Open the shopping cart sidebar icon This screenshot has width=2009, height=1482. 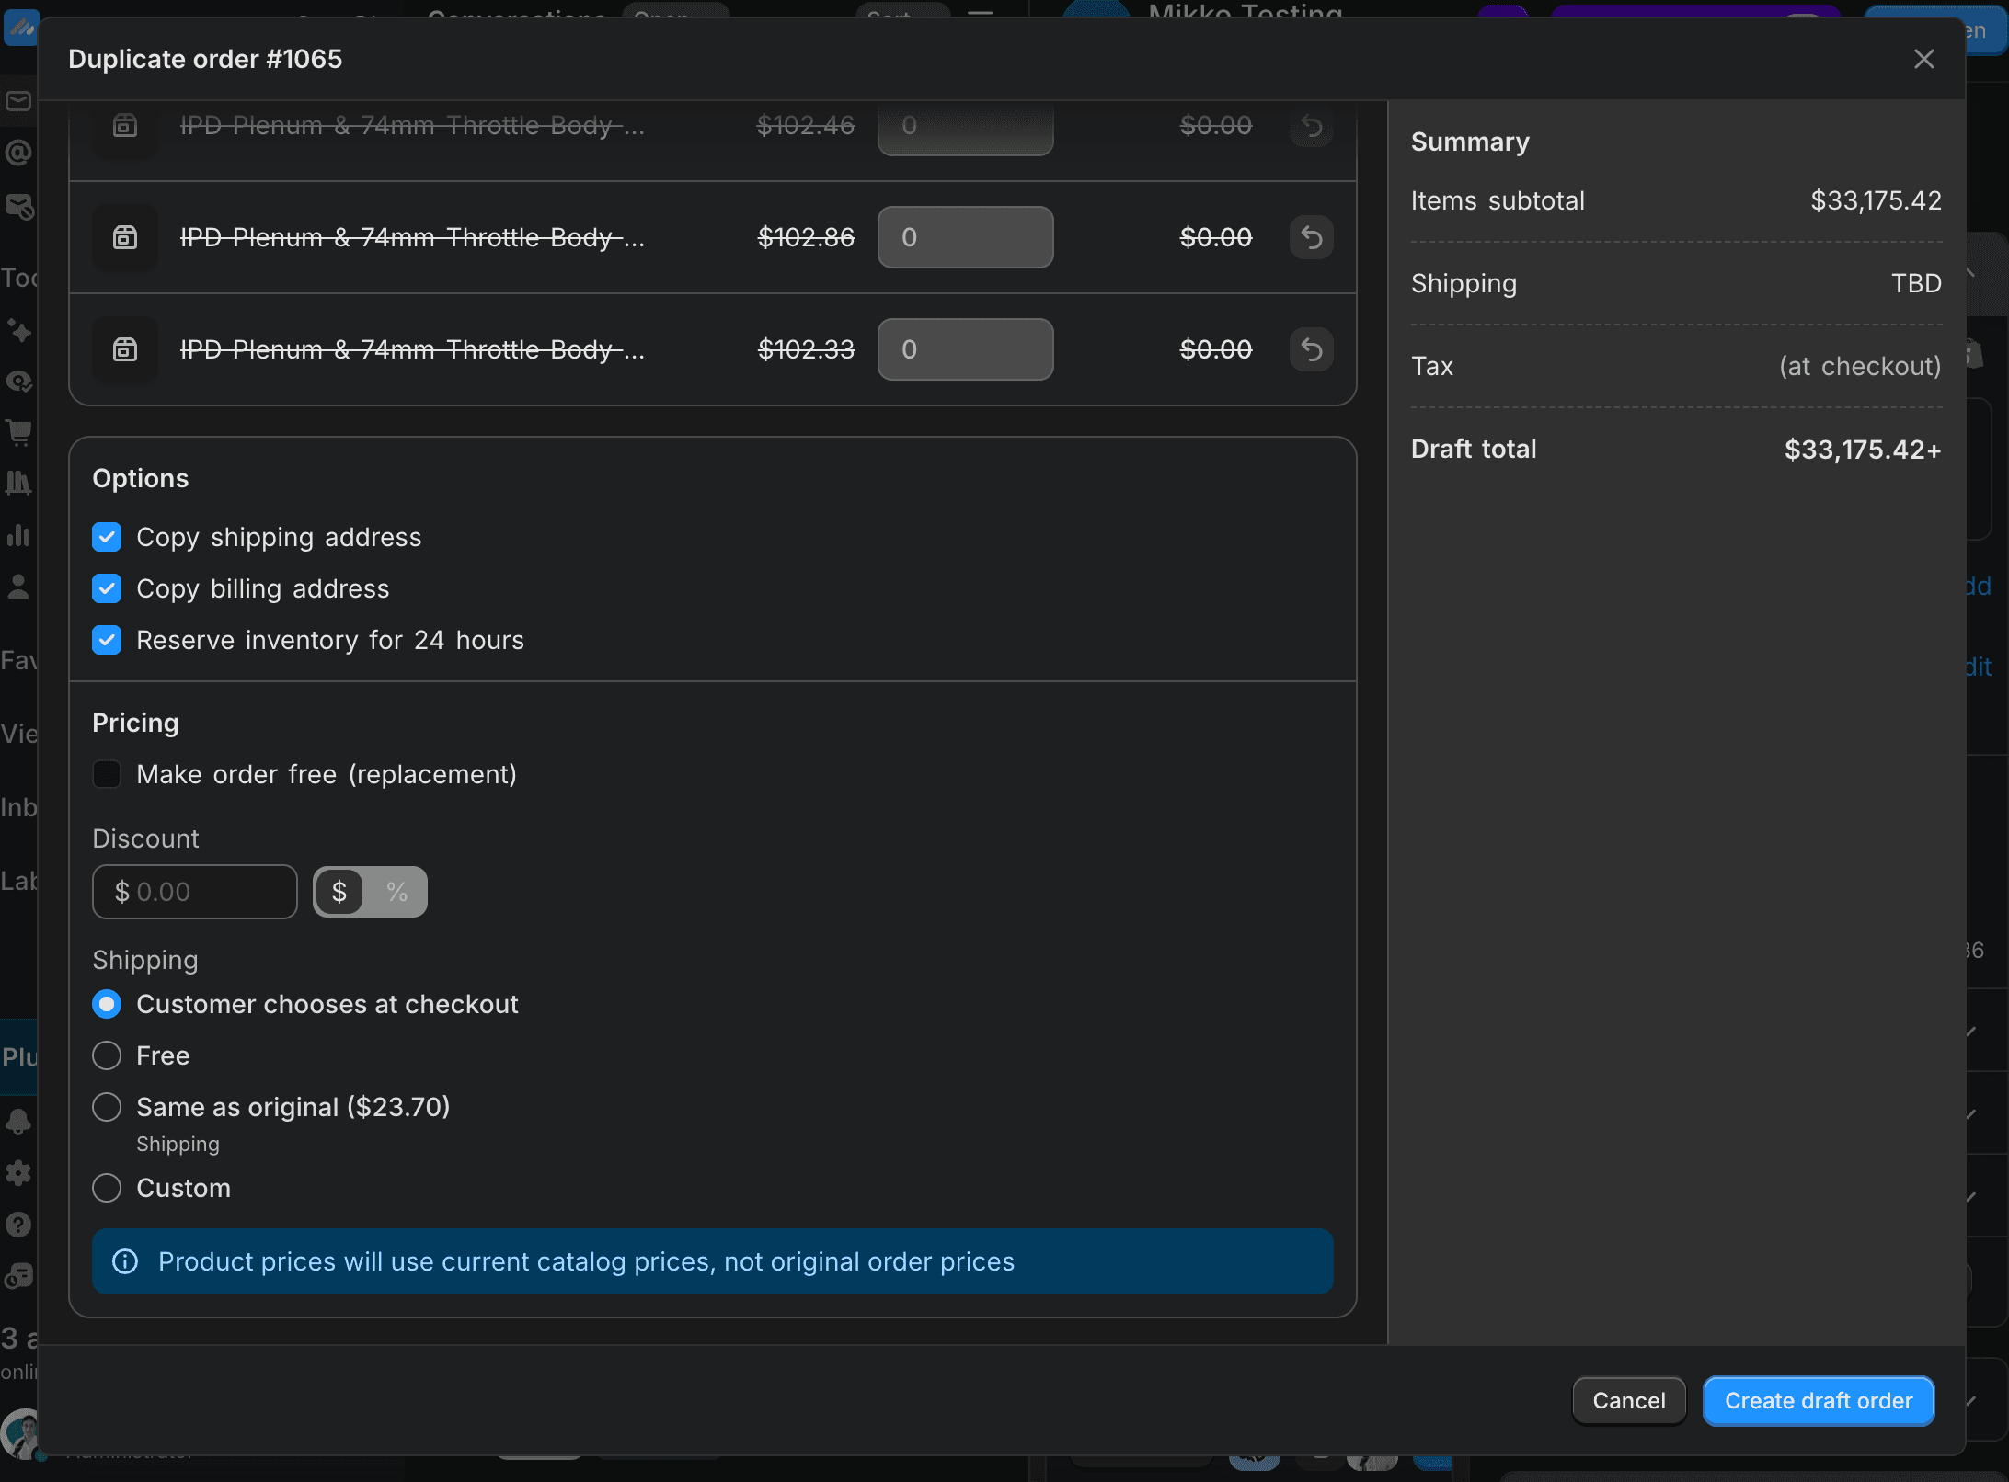18,431
